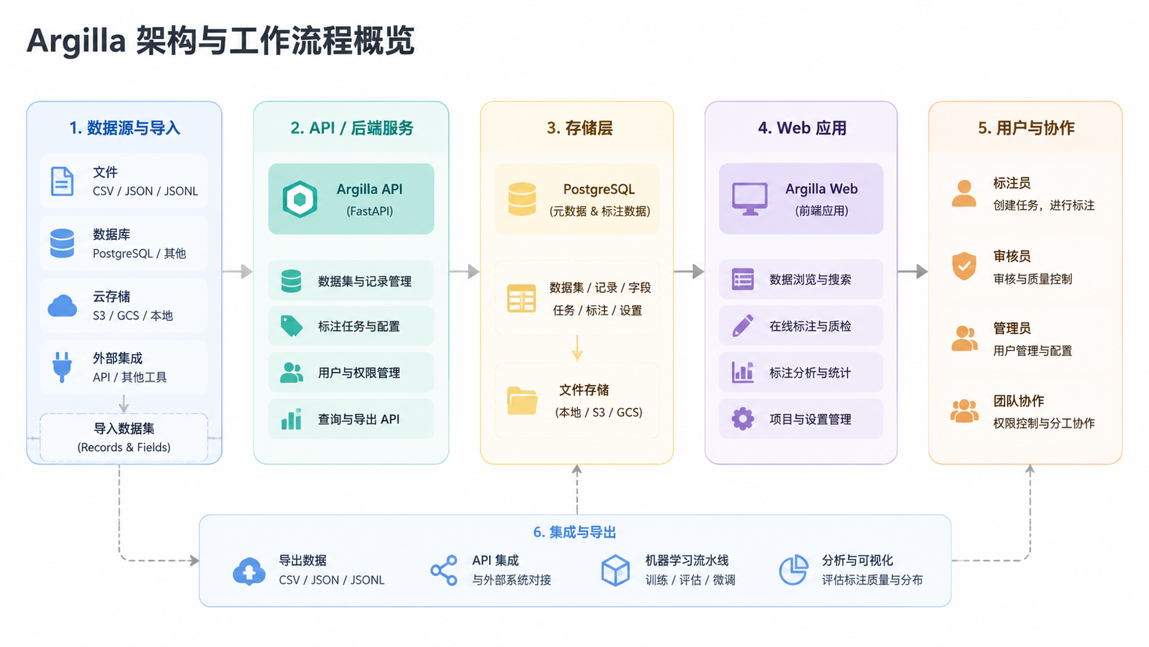Click the 3. 存储层 heading
This screenshot has width=1149, height=647.
[x=579, y=128]
